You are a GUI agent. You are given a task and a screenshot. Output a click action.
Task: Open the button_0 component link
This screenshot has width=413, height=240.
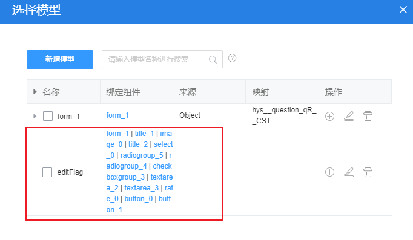pyautogui.click(x=139, y=199)
